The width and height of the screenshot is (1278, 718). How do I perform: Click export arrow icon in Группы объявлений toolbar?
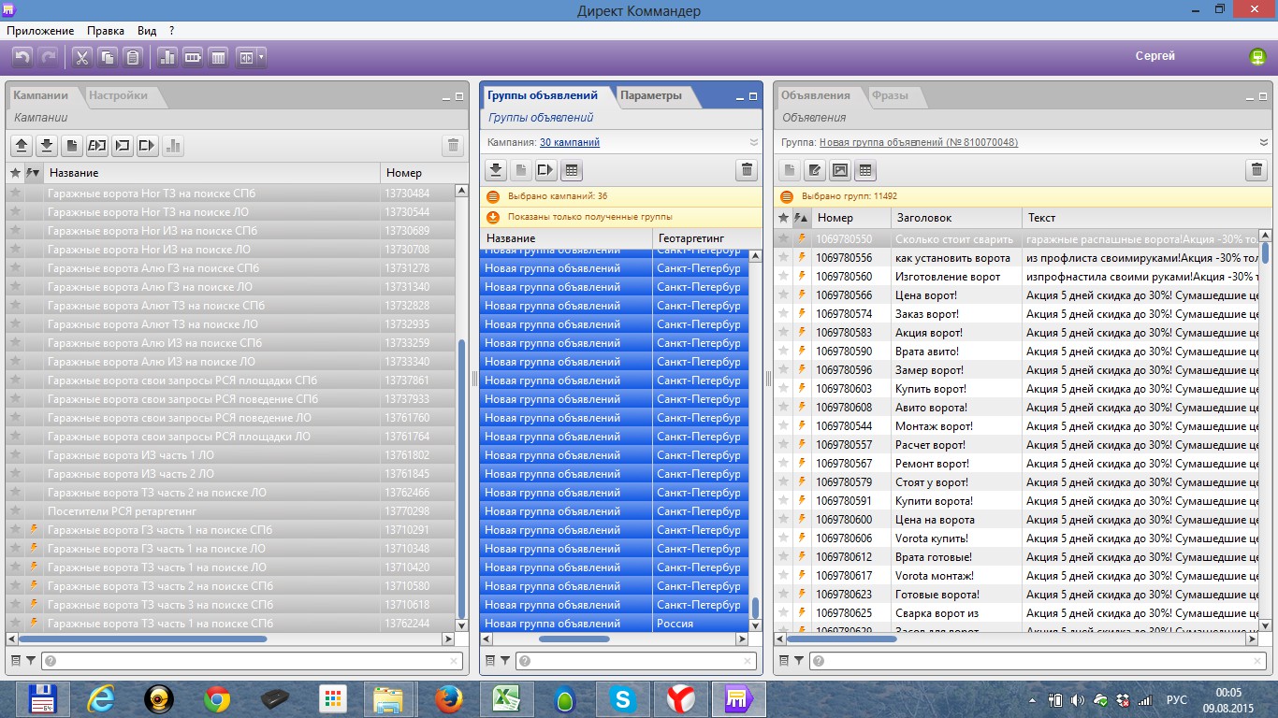tap(546, 170)
